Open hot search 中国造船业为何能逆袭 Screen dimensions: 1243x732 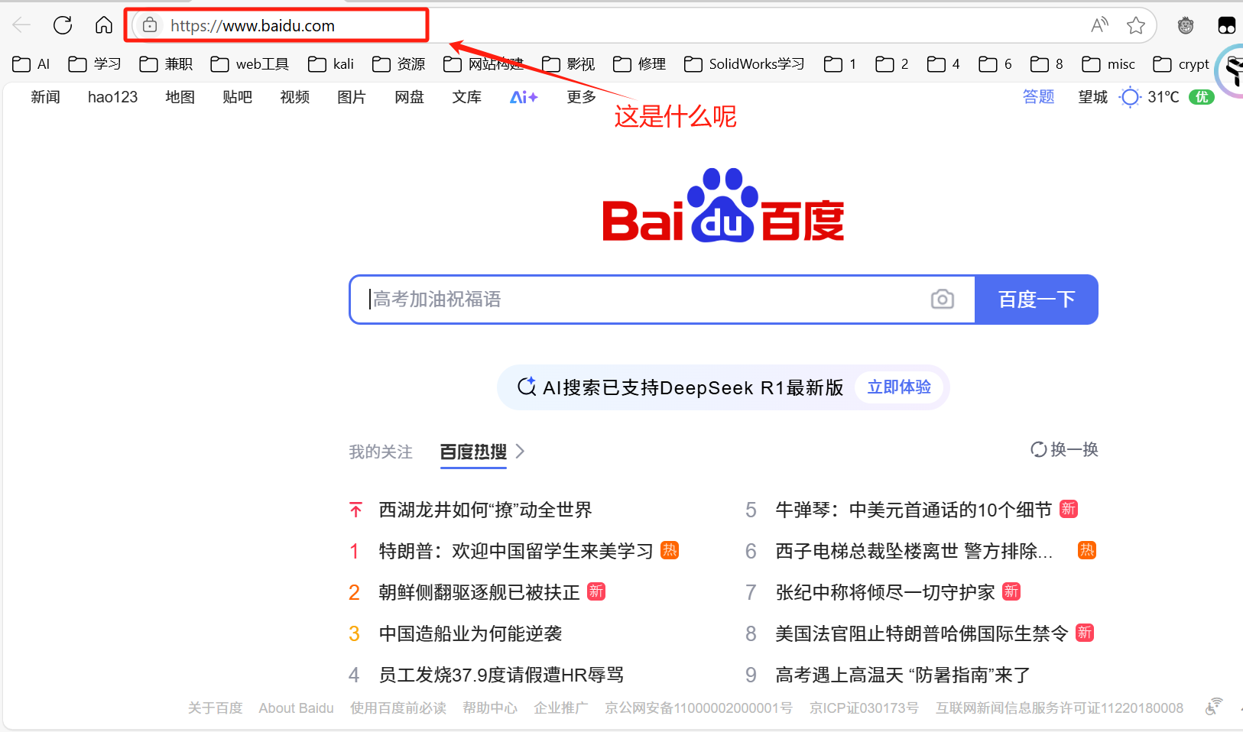point(470,633)
